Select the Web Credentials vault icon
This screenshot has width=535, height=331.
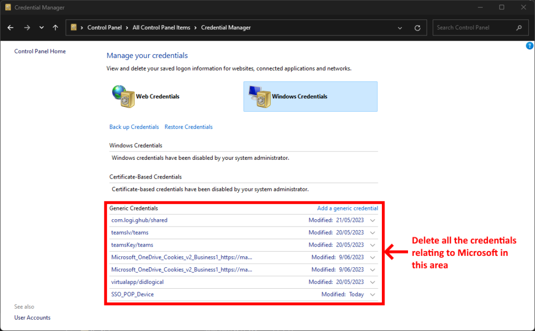click(123, 97)
